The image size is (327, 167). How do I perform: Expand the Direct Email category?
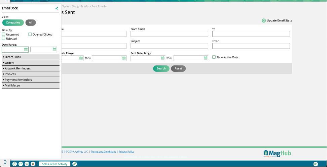click(x=13, y=57)
